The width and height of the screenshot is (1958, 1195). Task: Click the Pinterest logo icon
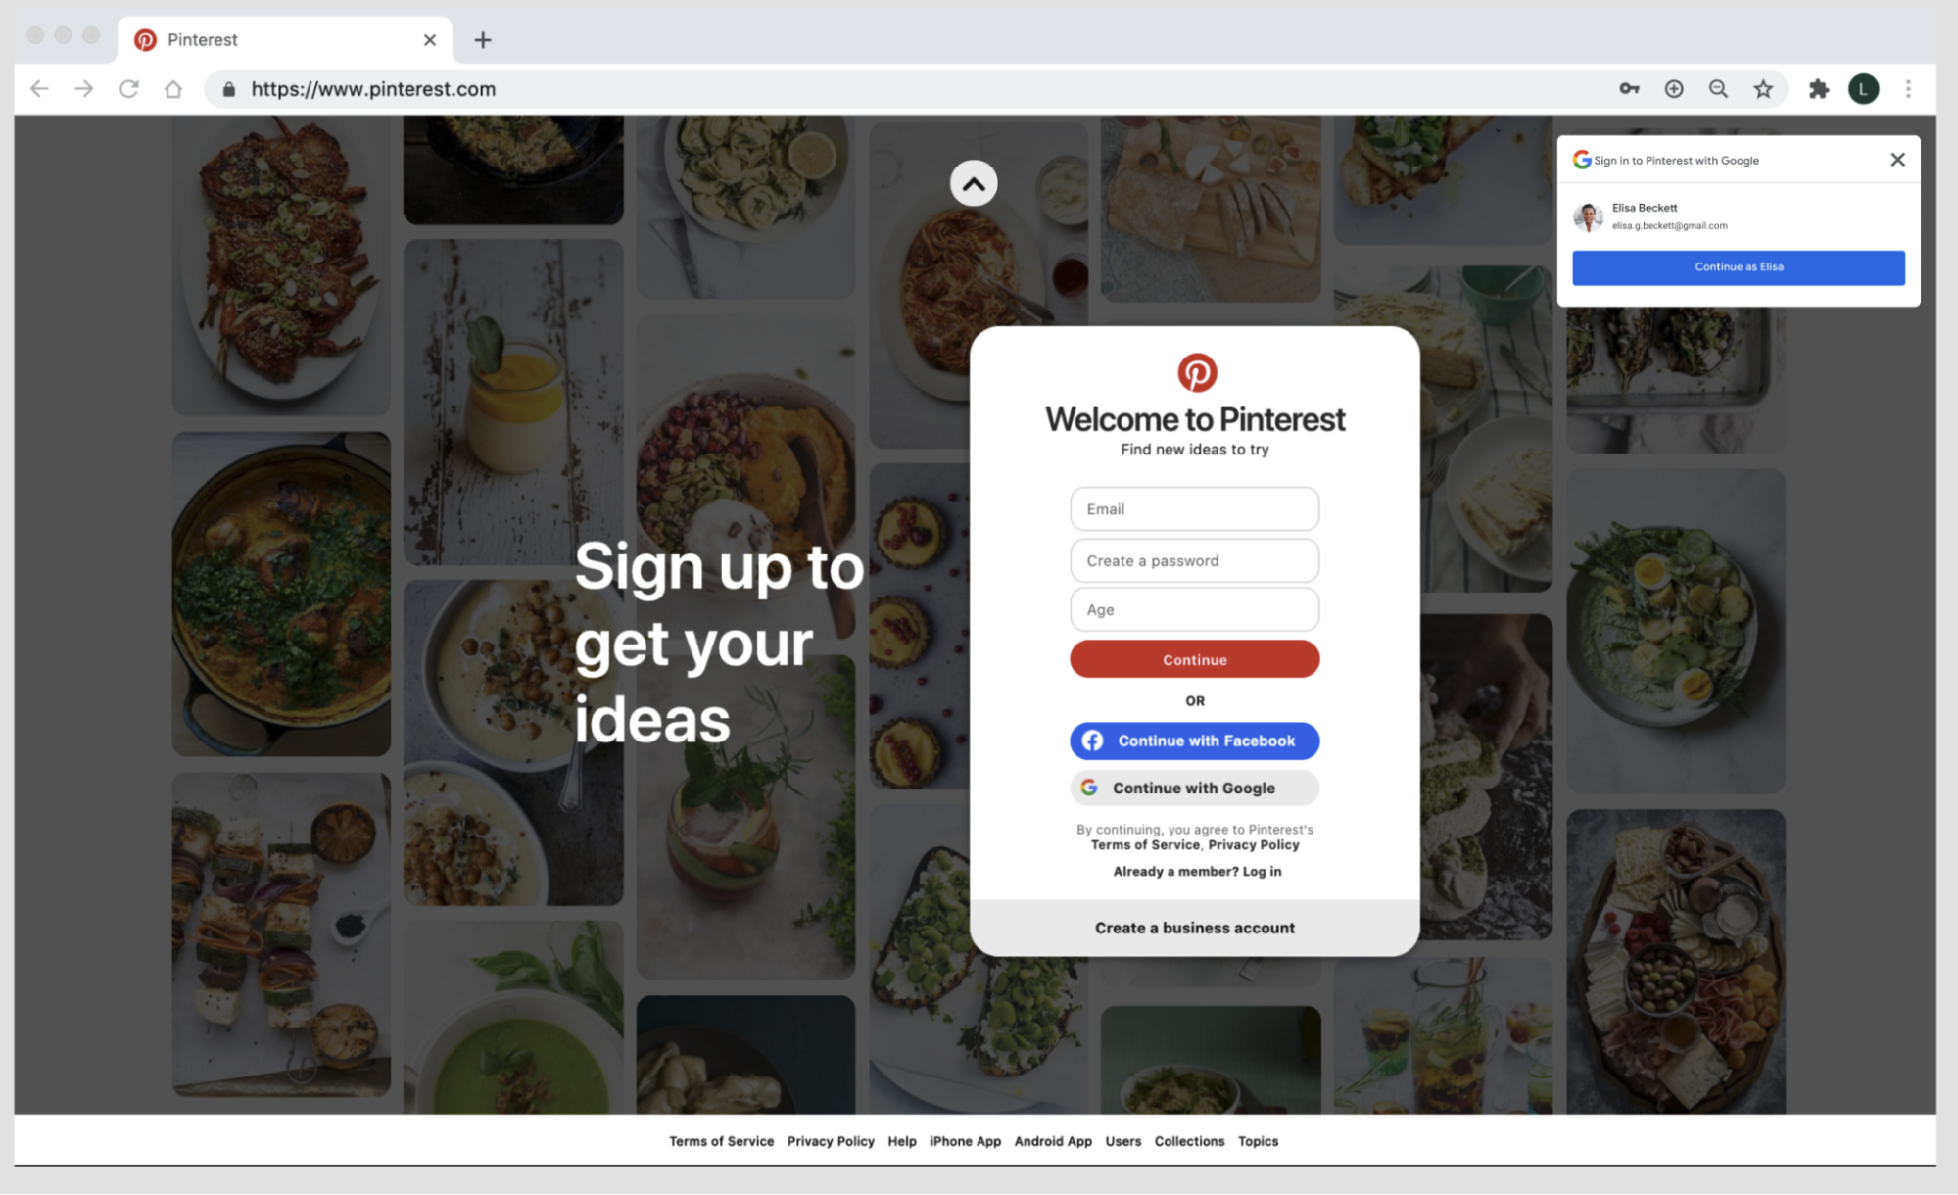click(1194, 372)
